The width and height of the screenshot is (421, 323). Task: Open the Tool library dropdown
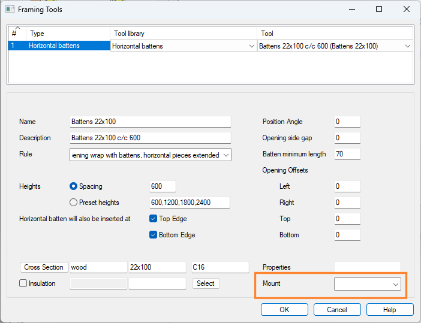251,46
